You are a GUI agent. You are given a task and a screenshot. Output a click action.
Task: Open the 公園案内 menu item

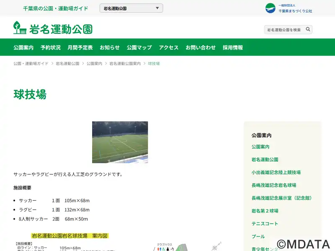coord(23,47)
